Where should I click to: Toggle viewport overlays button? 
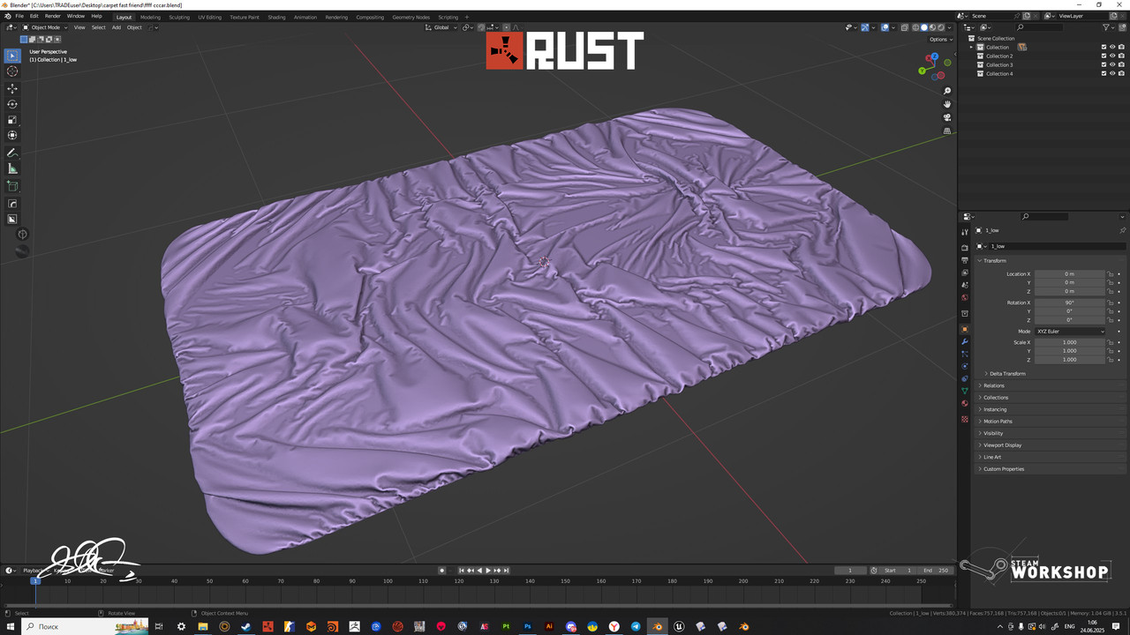coord(885,27)
